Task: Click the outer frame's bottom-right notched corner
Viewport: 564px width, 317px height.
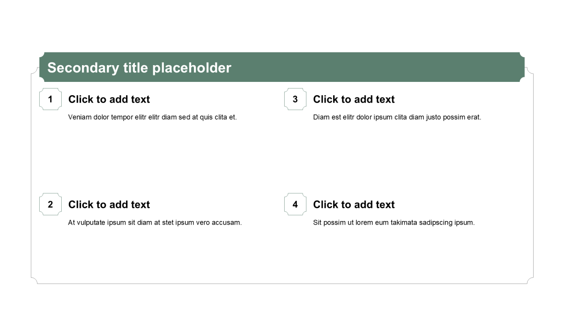Action: coord(530,280)
